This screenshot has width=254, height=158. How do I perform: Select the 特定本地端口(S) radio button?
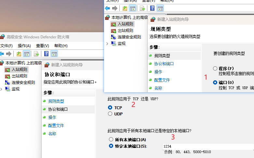pos(111,146)
